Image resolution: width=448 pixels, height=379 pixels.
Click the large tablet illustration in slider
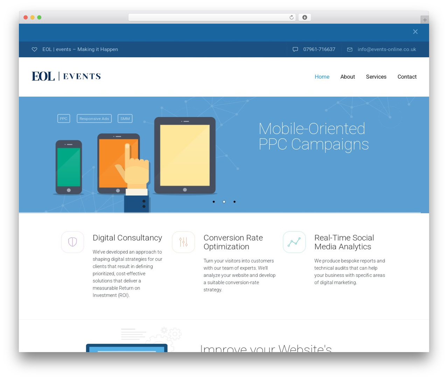(185, 156)
